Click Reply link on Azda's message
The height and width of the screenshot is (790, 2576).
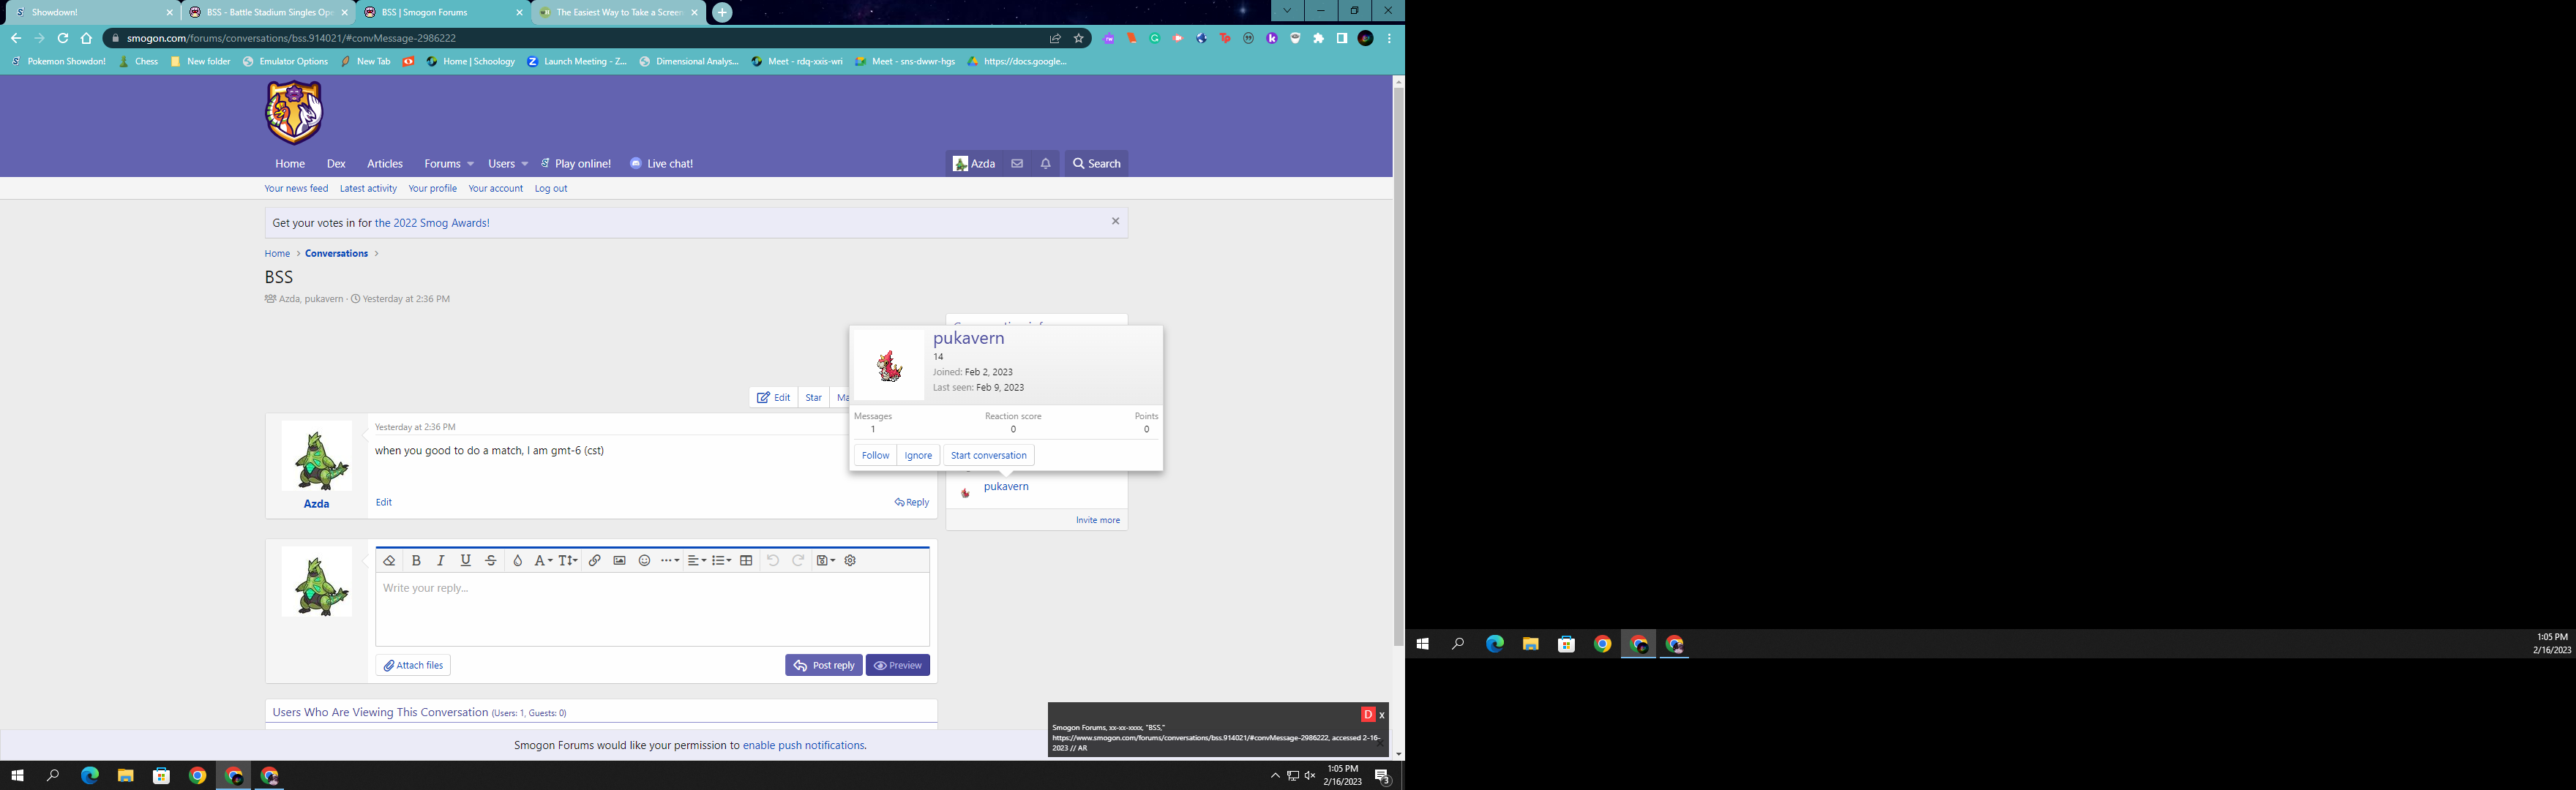click(x=912, y=502)
